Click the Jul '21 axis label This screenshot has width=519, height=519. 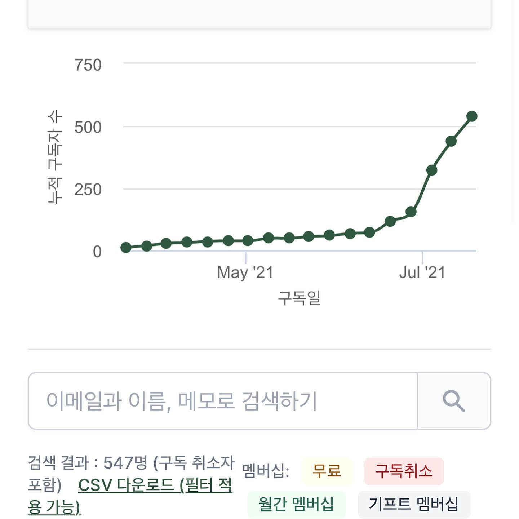pos(422,272)
